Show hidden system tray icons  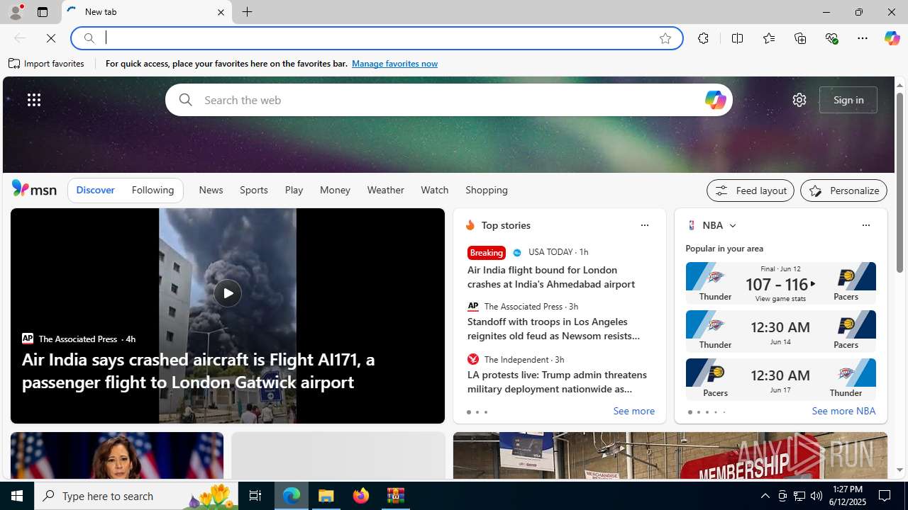(x=765, y=496)
